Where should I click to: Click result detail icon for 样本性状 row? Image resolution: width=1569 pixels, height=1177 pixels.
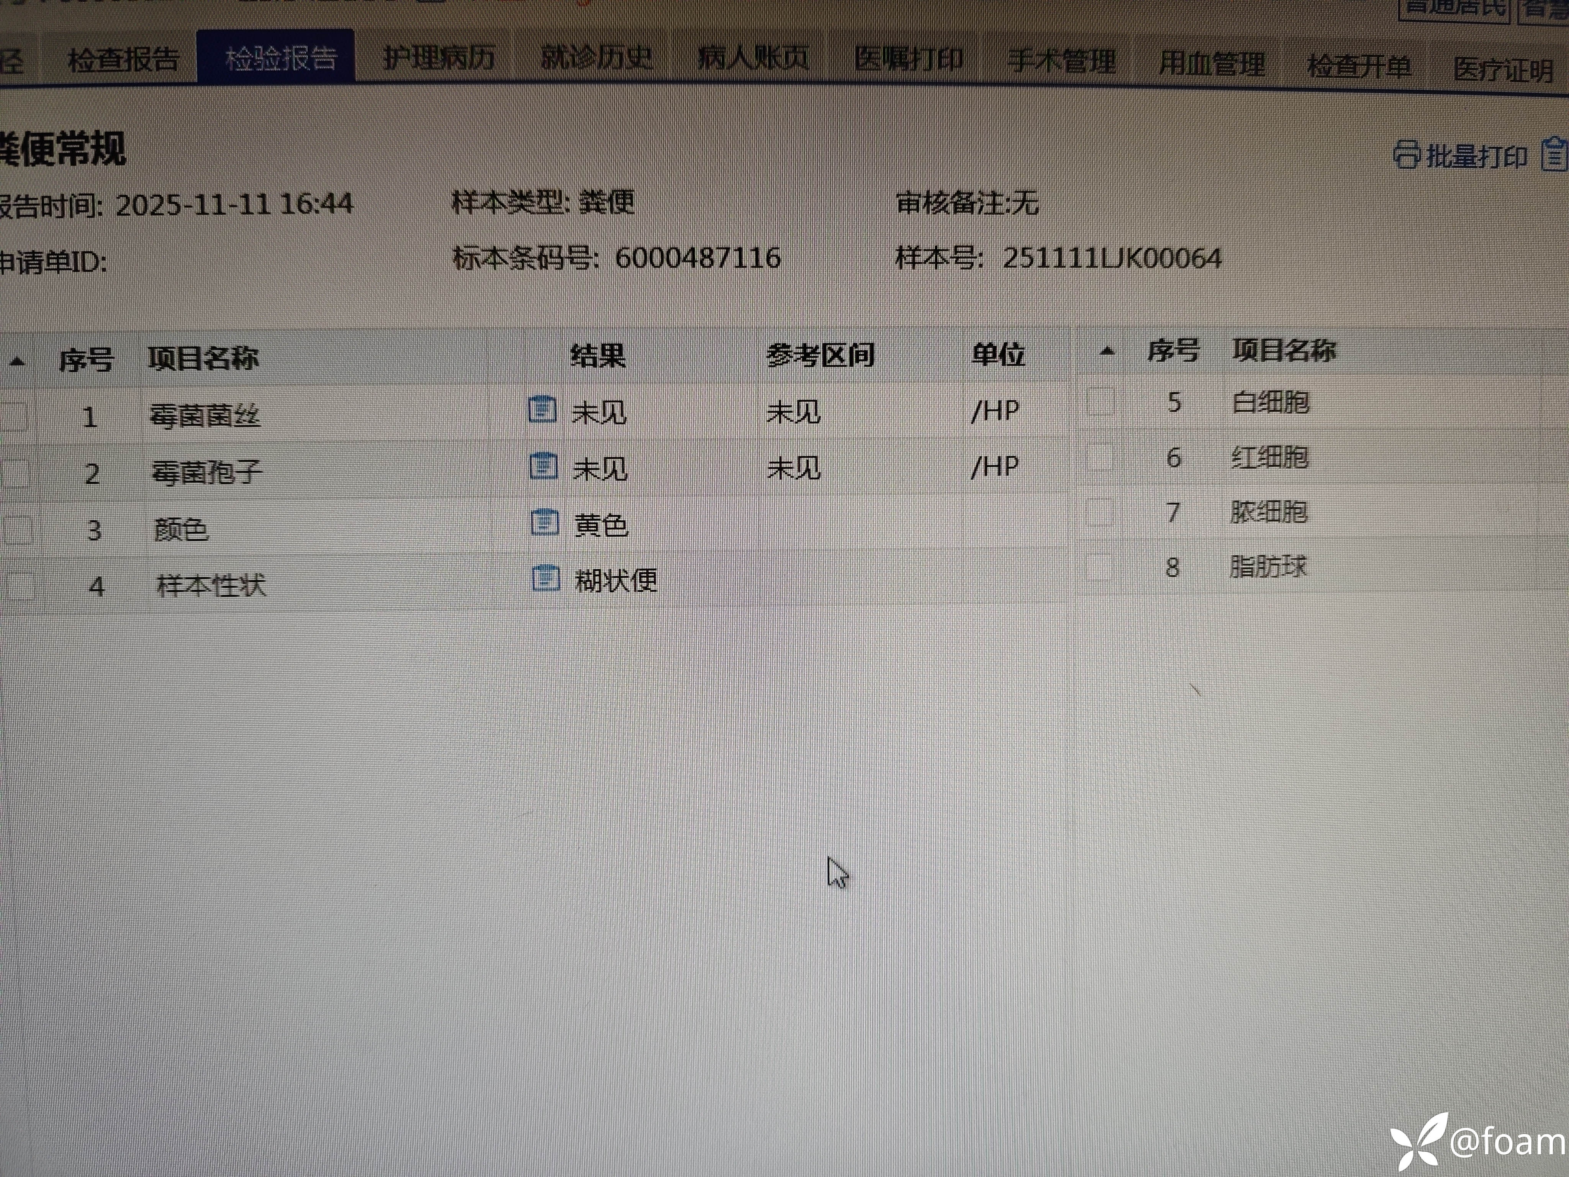coord(545,578)
